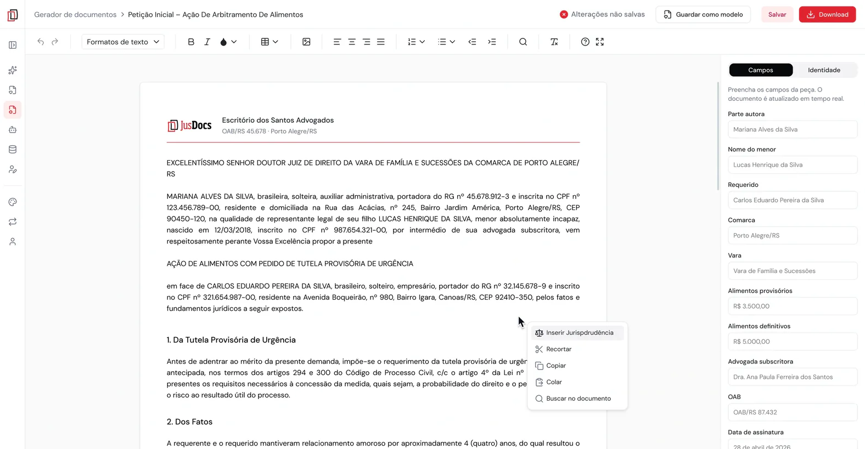This screenshot has height=449, width=865.
Task: Click heading '2. Dos Fatos'
Action: pos(189,422)
